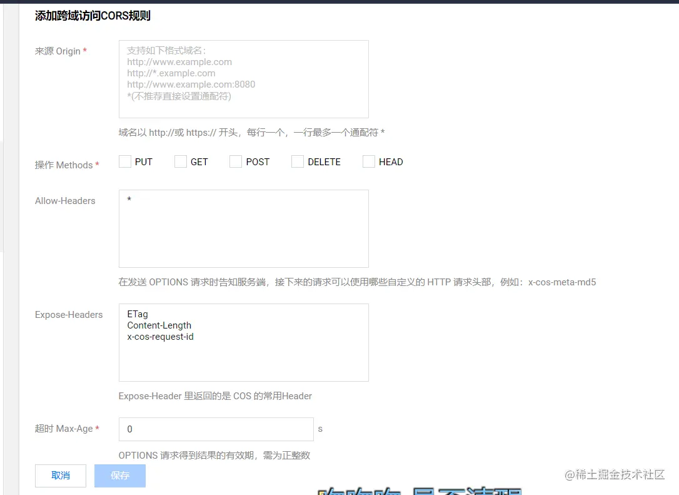Click the Allow-Headers label
Viewport: 679px width, 495px height.
click(x=65, y=201)
